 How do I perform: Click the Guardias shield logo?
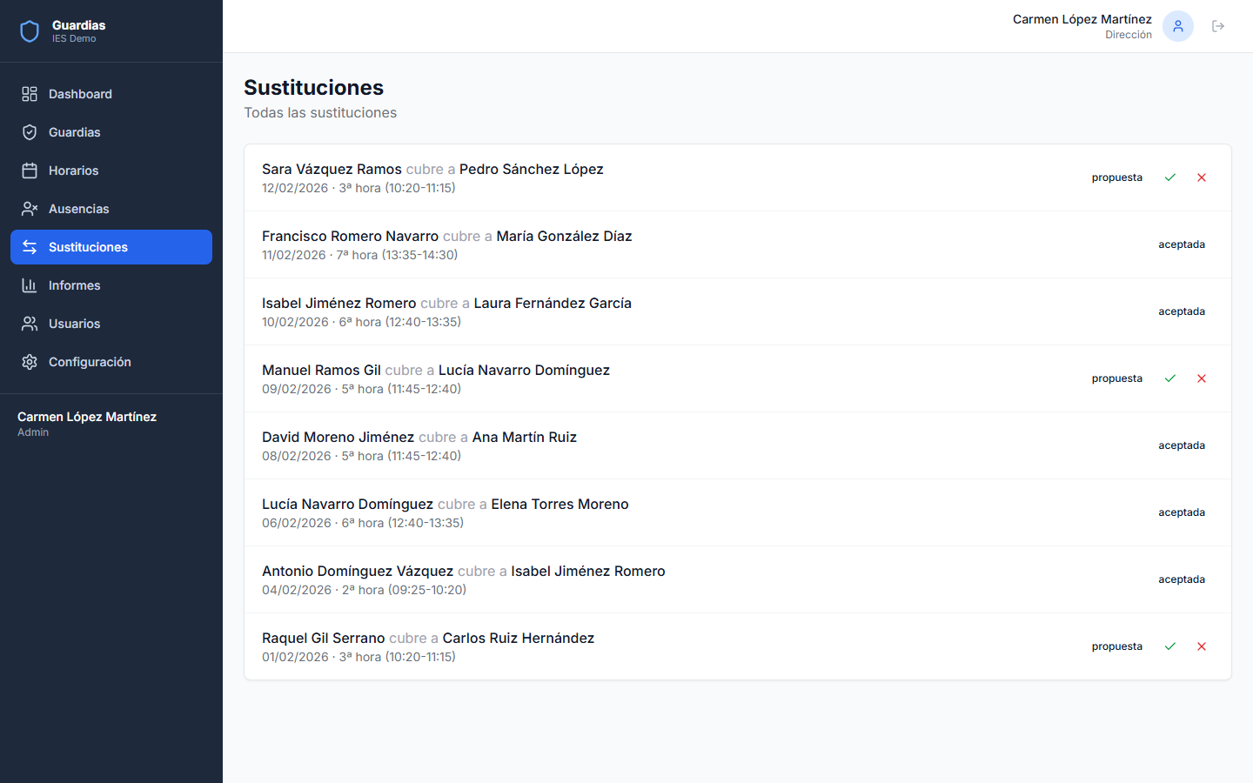coord(30,31)
